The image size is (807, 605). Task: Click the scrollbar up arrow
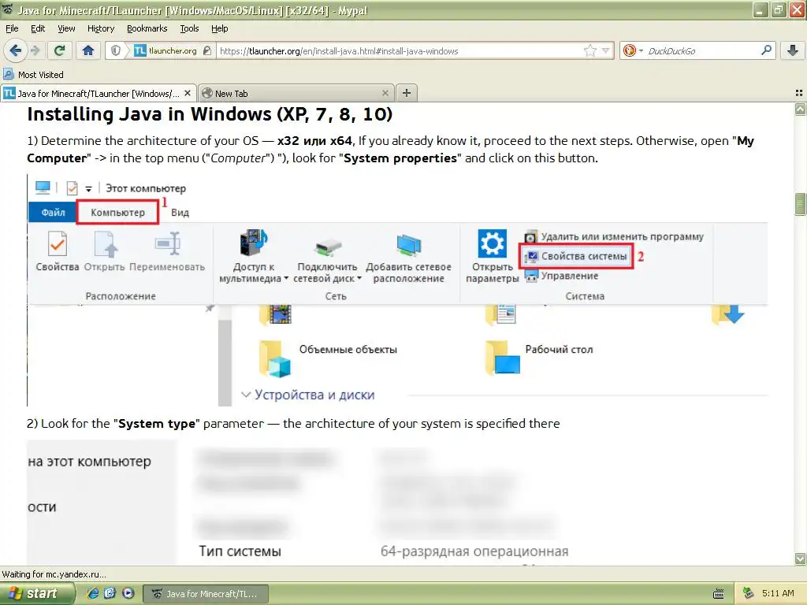coord(800,109)
